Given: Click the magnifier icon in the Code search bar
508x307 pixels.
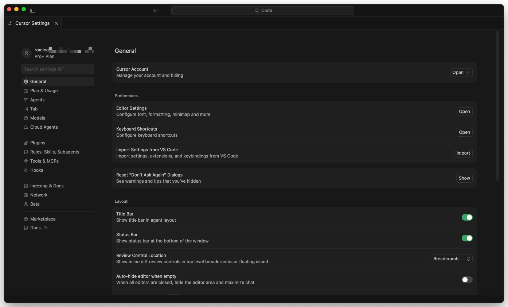Looking at the screenshot, I should 257,11.
